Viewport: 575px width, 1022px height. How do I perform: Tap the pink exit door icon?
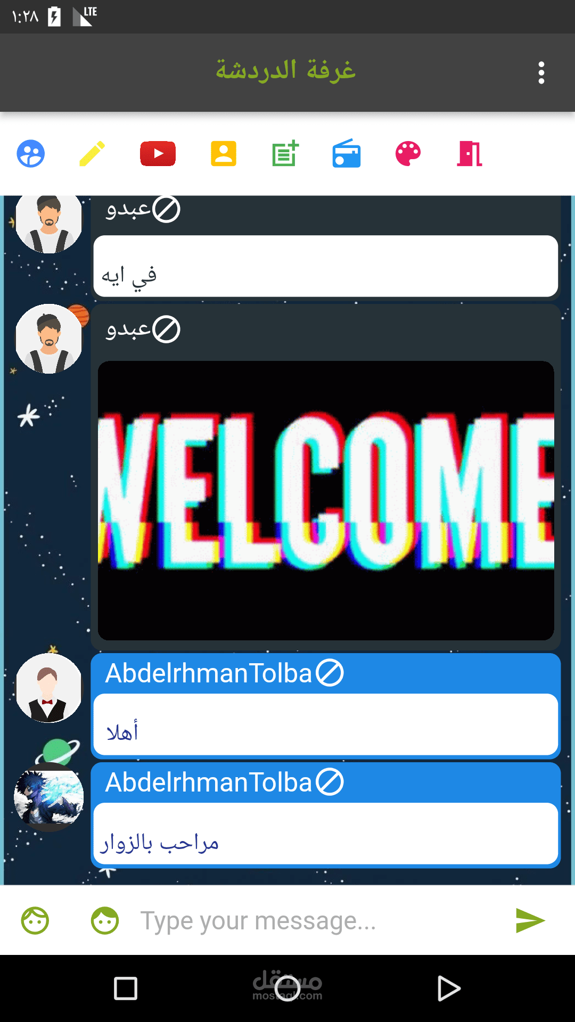470,154
